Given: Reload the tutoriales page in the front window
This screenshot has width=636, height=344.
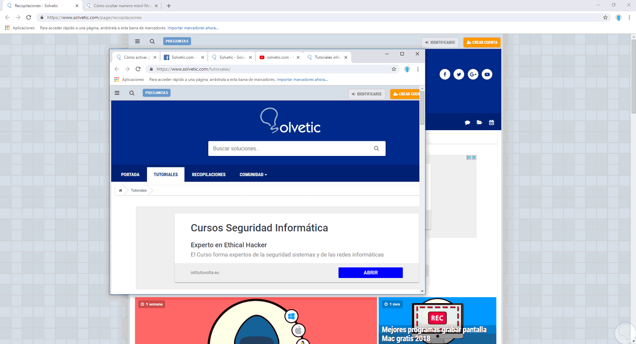Looking at the screenshot, I should point(138,69).
